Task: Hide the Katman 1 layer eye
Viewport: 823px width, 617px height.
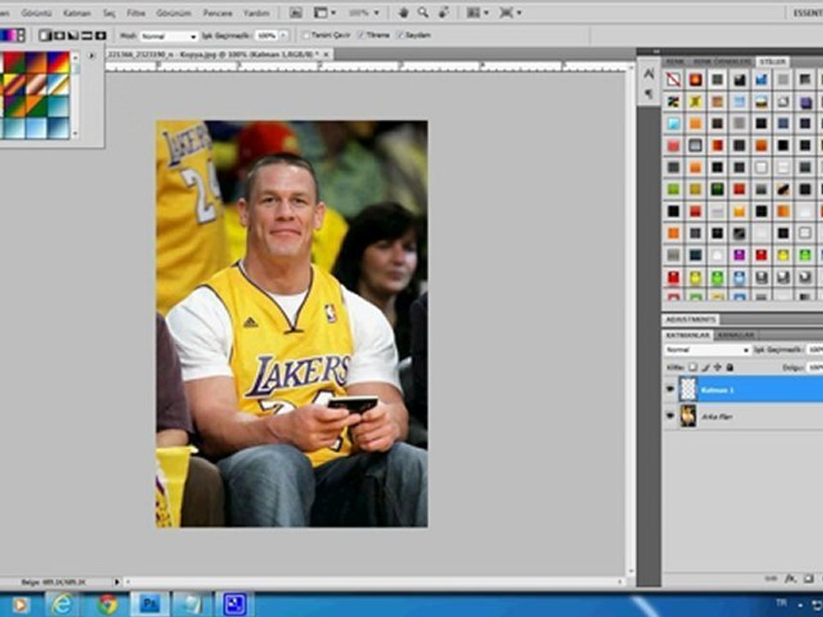Action: click(670, 389)
